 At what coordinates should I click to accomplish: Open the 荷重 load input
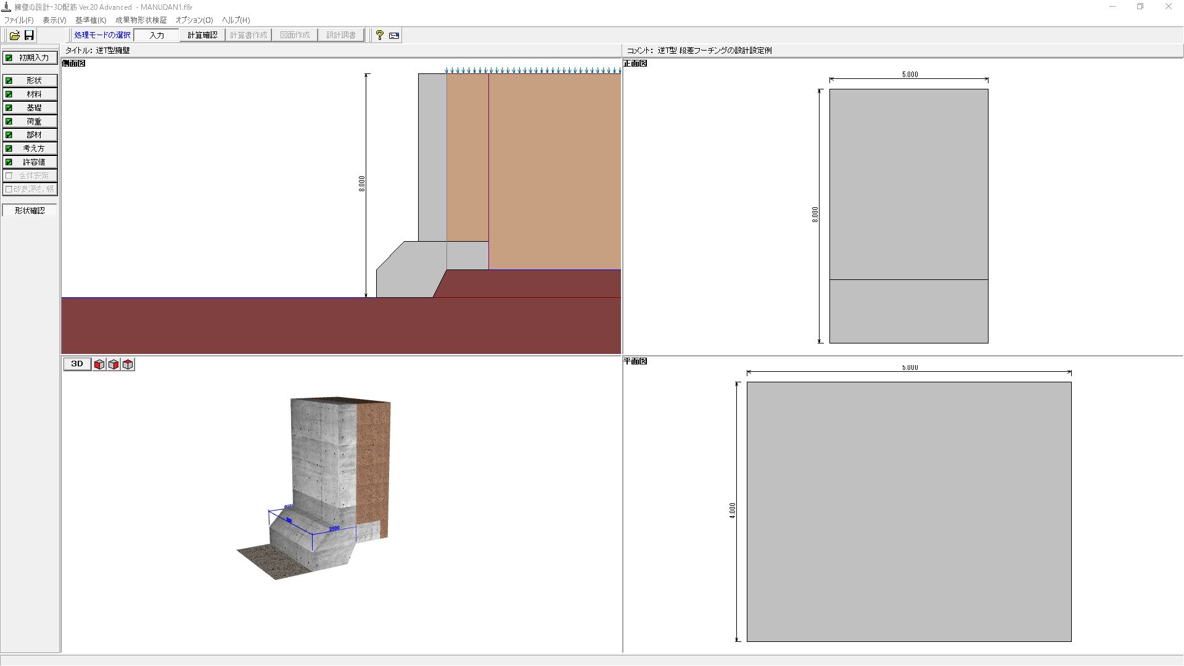(x=30, y=121)
